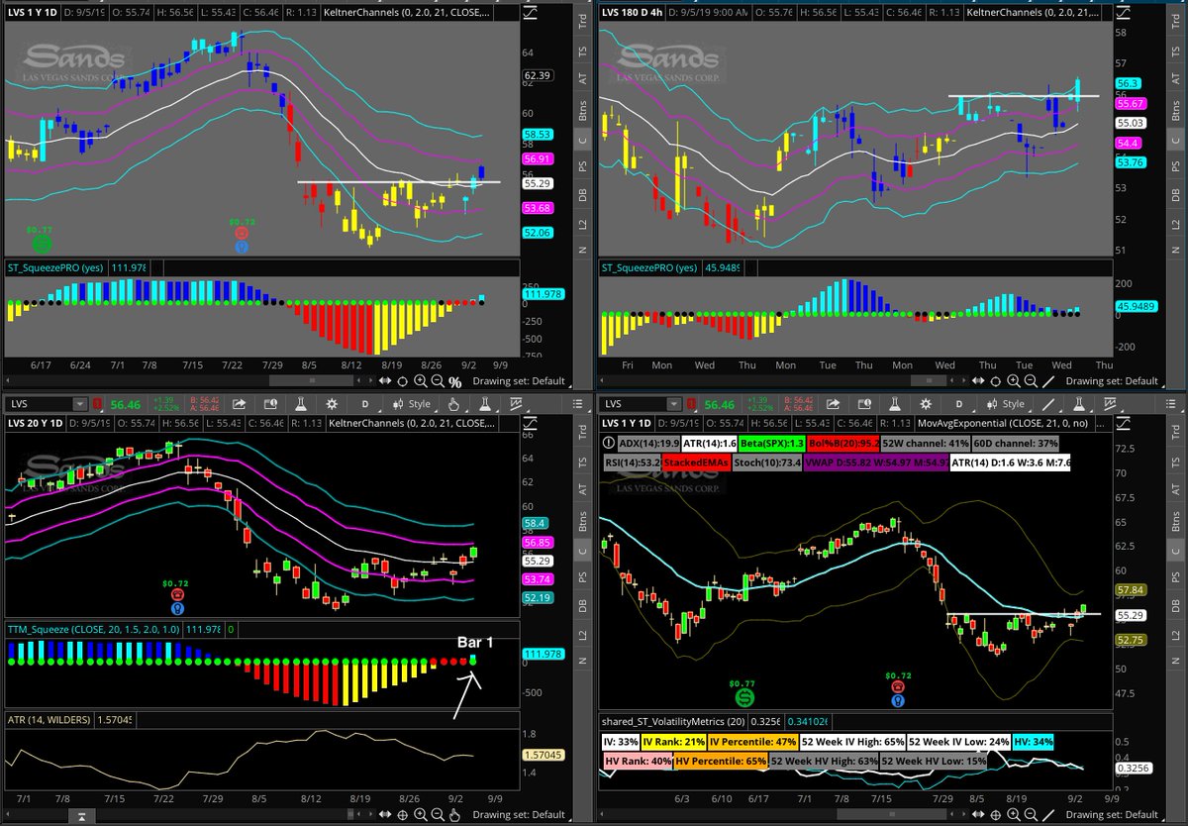The width and height of the screenshot is (1188, 826).
Task: Click red alert icon beside bottom-left LVS symbol
Action: tap(97, 404)
